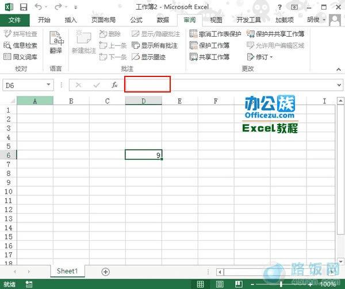The width and height of the screenshot is (345, 289).
Task: Toggle 显示/隐藏批注 comment visibility
Action: pyautogui.click(x=156, y=34)
